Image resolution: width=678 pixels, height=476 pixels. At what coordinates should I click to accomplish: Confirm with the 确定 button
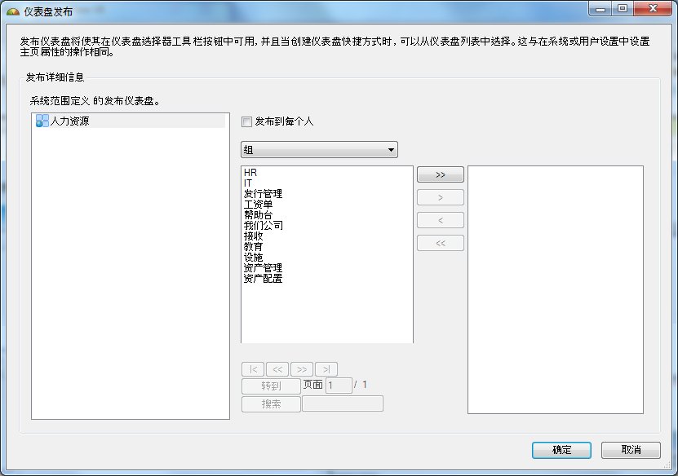click(x=561, y=450)
